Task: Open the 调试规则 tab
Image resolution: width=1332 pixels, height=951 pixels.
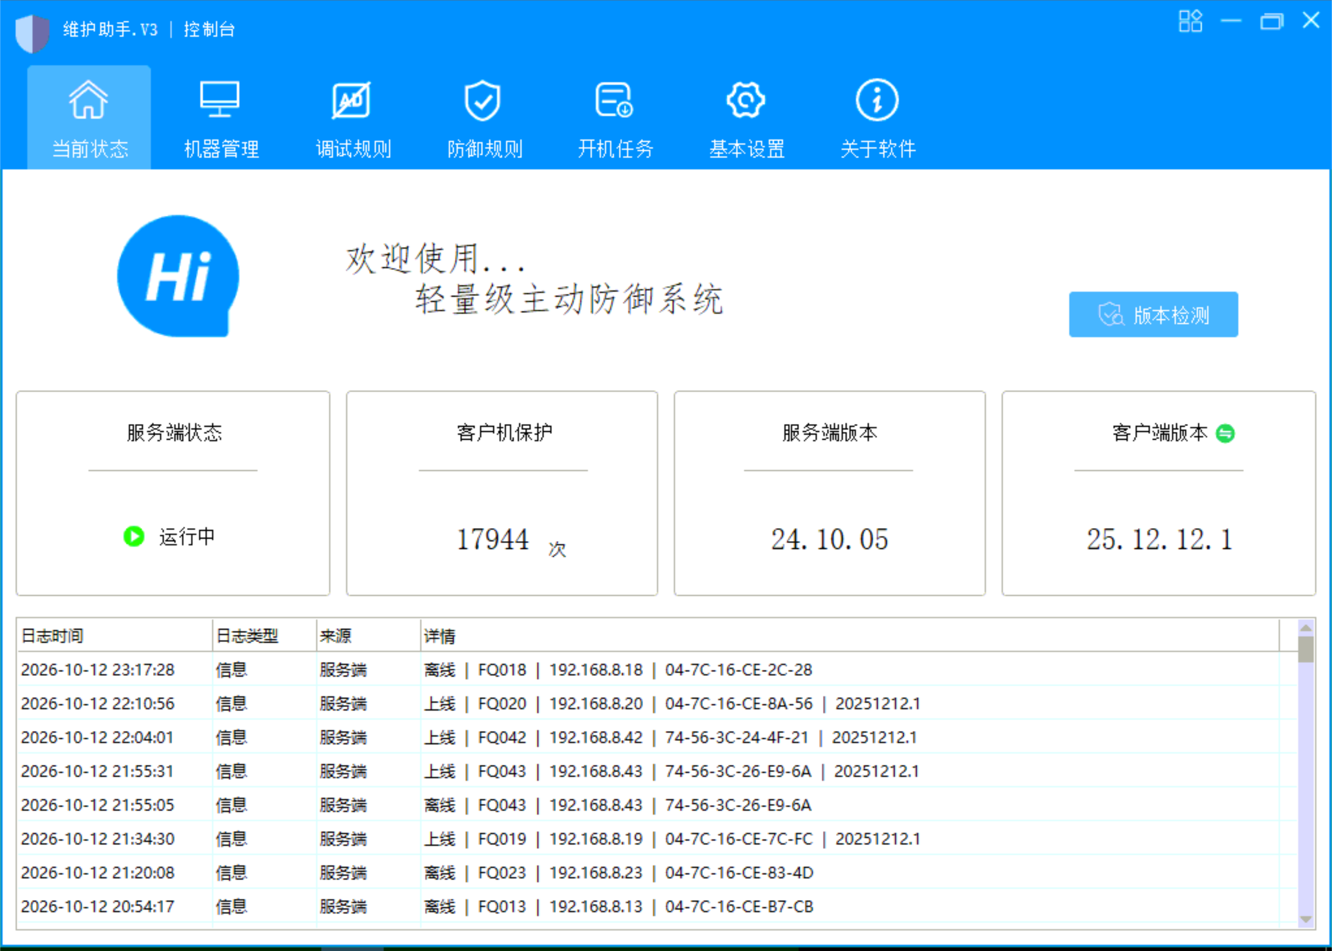Action: (352, 118)
